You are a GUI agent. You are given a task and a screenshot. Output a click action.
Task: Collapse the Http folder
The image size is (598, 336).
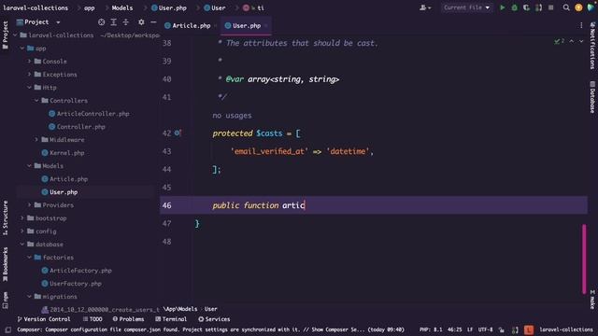pos(29,87)
